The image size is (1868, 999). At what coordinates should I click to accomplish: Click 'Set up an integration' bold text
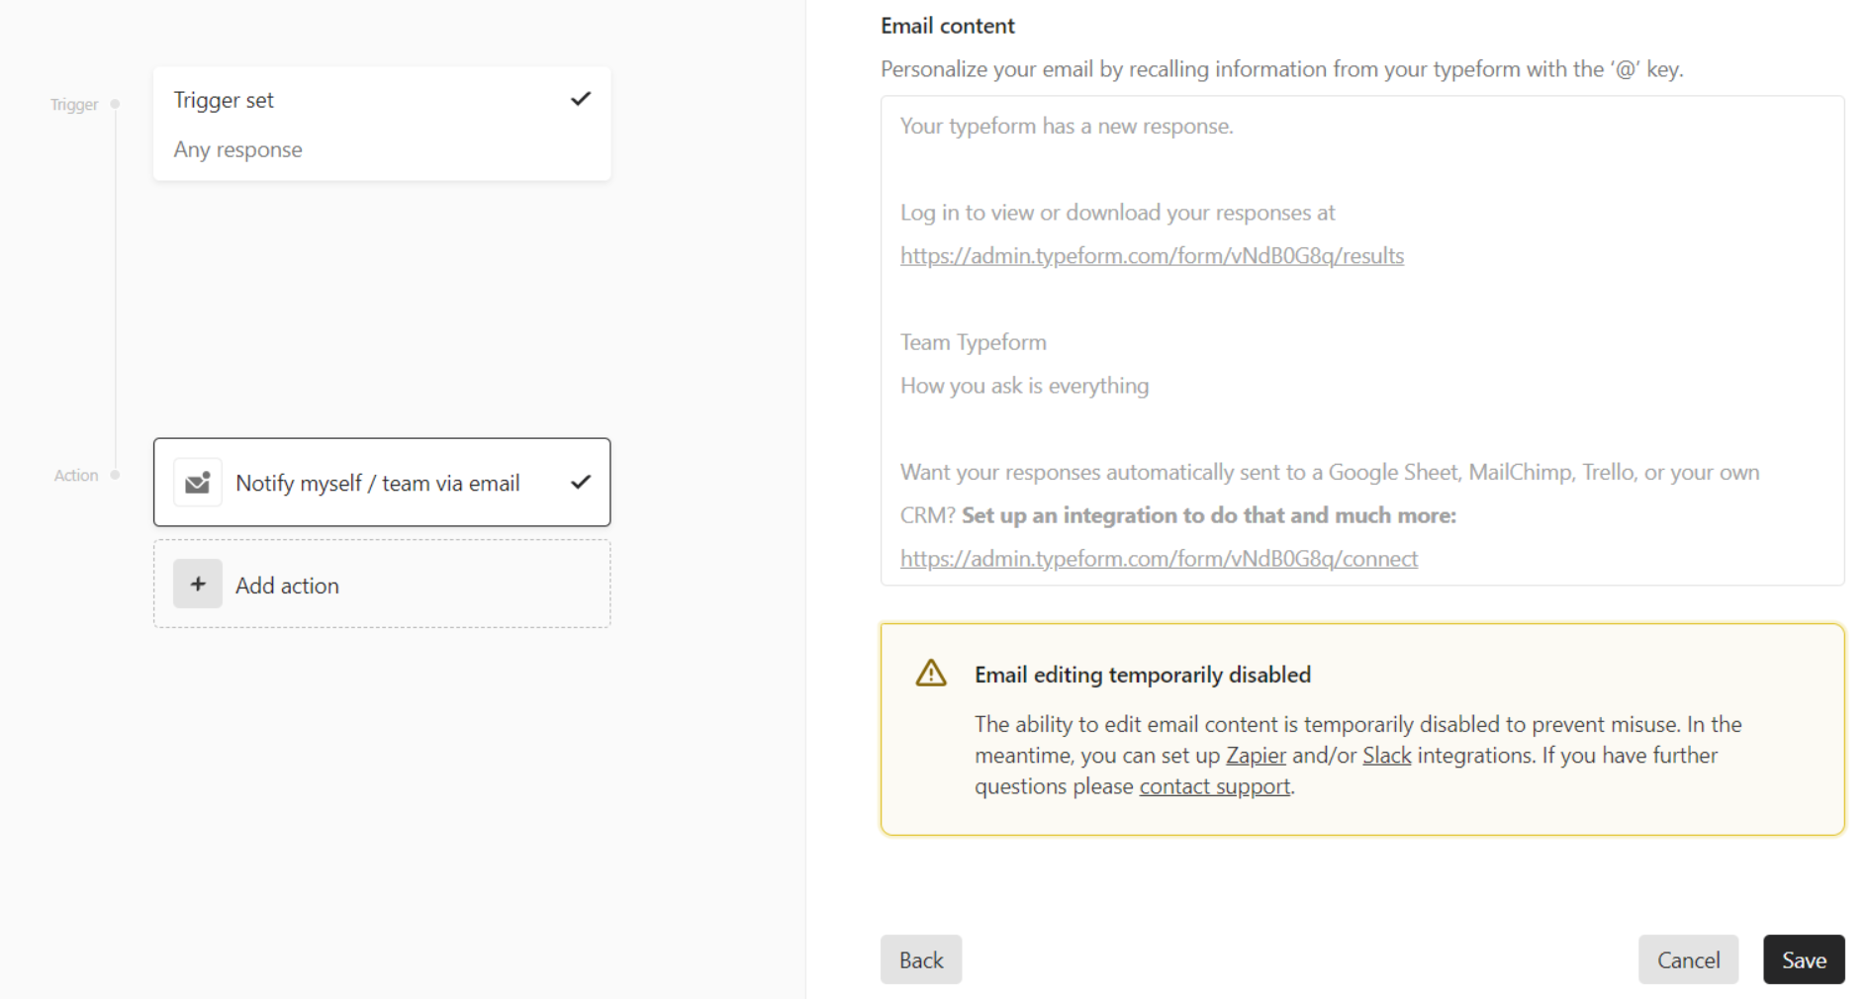click(1209, 515)
